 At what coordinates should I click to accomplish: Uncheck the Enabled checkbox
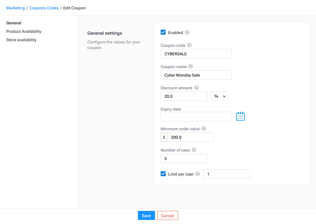tap(163, 32)
